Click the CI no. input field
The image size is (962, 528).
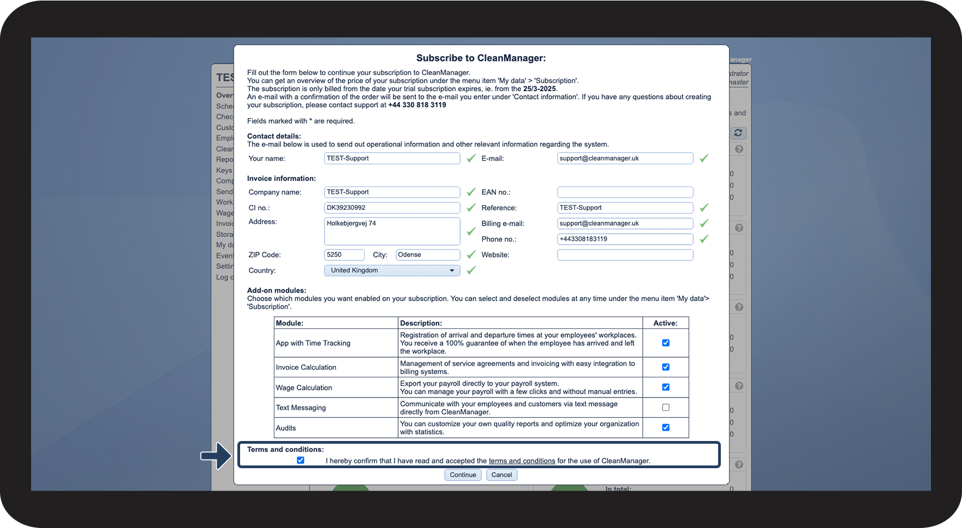tap(392, 208)
